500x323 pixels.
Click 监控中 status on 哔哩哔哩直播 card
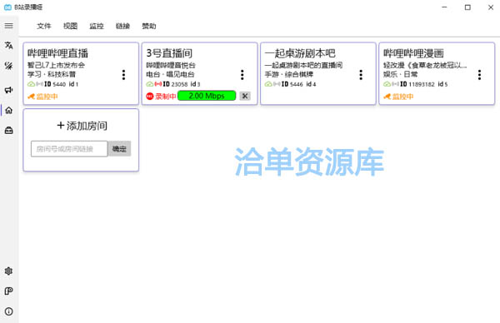(47, 97)
